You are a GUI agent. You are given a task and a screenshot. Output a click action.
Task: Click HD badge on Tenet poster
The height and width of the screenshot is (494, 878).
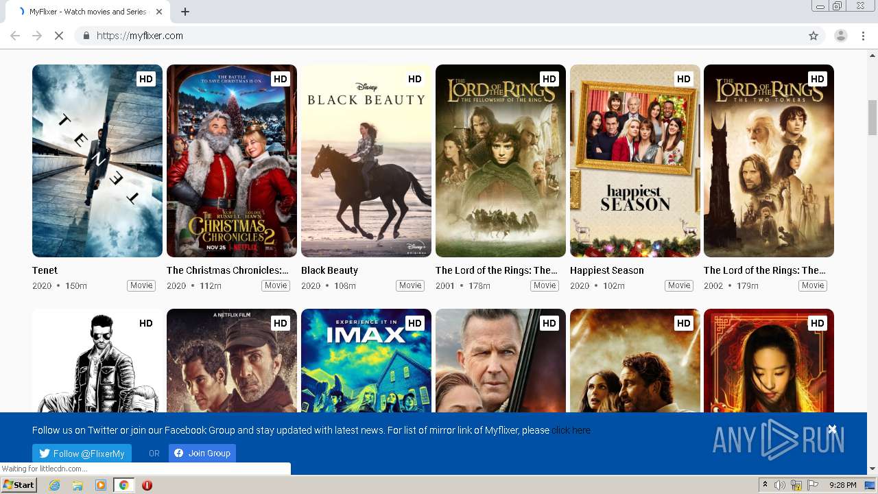tap(146, 79)
